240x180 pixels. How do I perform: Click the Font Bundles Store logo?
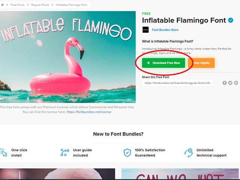point(145,30)
